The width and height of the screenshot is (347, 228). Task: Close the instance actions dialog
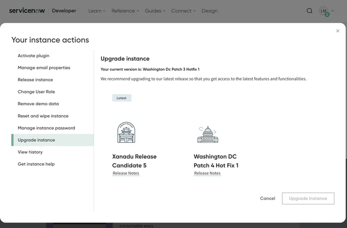pyautogui.click(x=338, y=31)
